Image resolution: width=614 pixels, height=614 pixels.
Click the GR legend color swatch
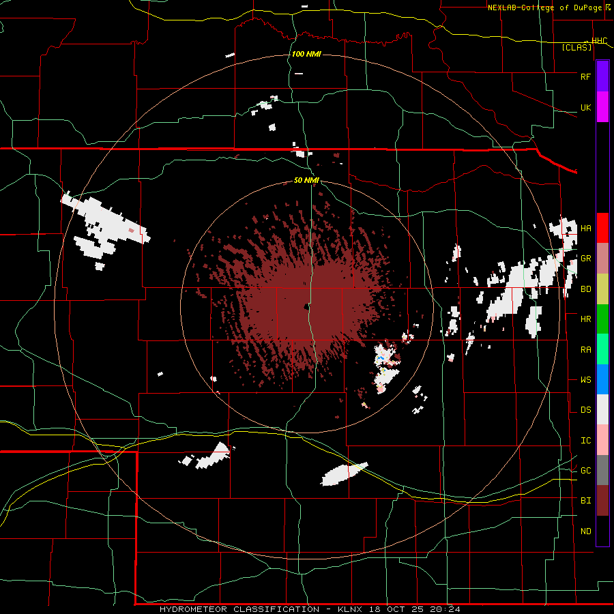[602, 259]
